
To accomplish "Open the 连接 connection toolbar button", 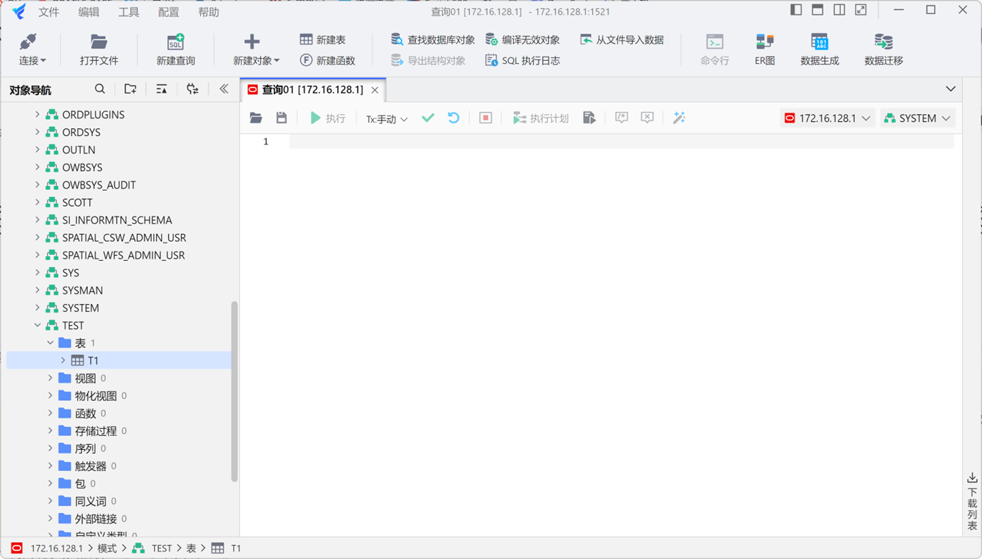I will pos(32,50).
